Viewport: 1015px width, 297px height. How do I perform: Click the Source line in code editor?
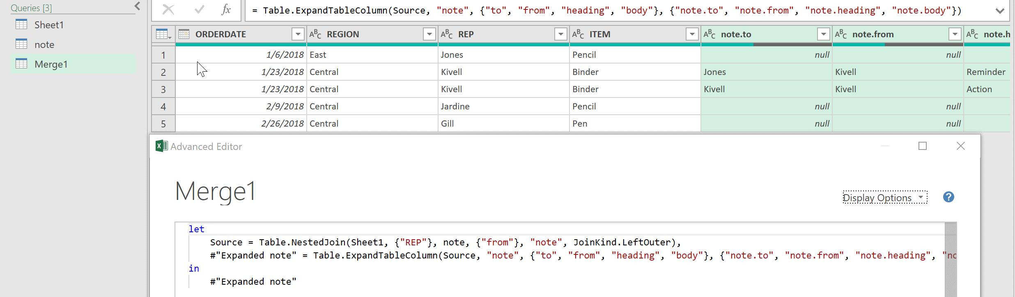pos(445,243)
